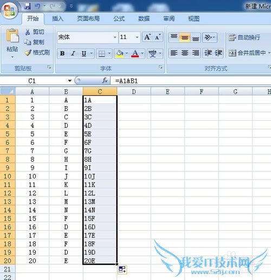Align cell text to the left
This screenshot has height=280, width=271.
(174, 53)
